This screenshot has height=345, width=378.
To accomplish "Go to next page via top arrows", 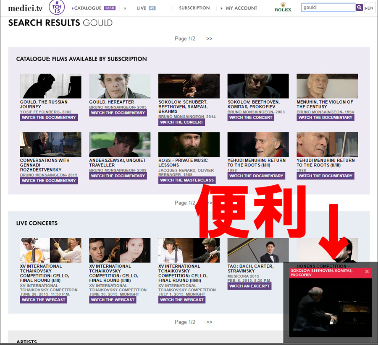I will (209, 39).
